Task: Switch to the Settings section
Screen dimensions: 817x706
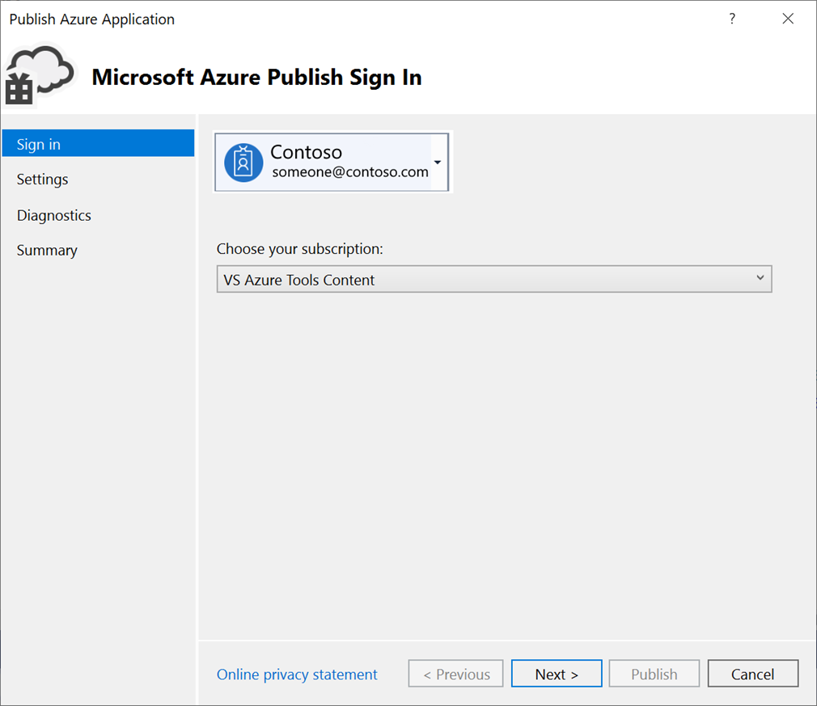Action: (x=42, y=179)
